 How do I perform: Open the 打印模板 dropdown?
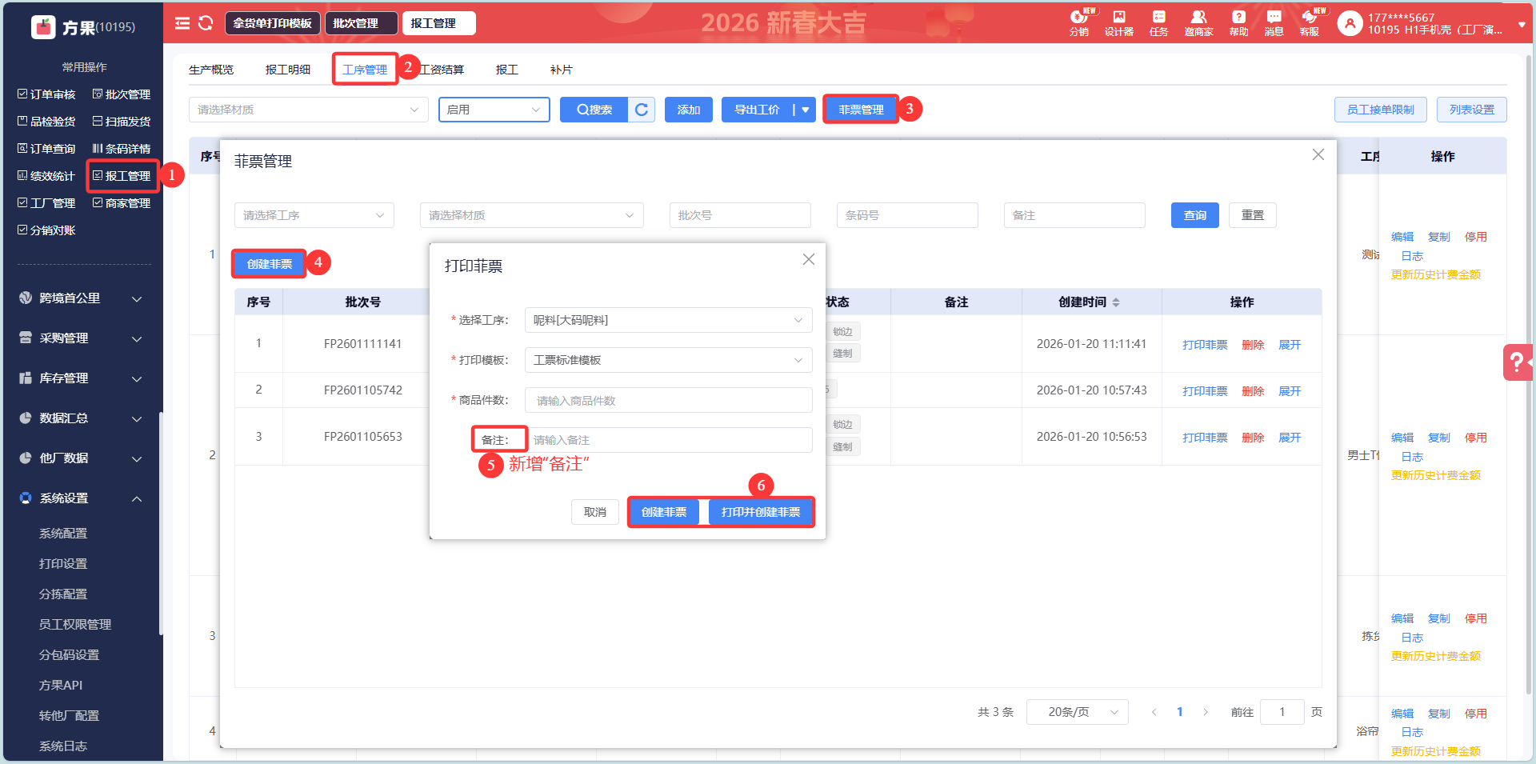click(x=668, y=360)
